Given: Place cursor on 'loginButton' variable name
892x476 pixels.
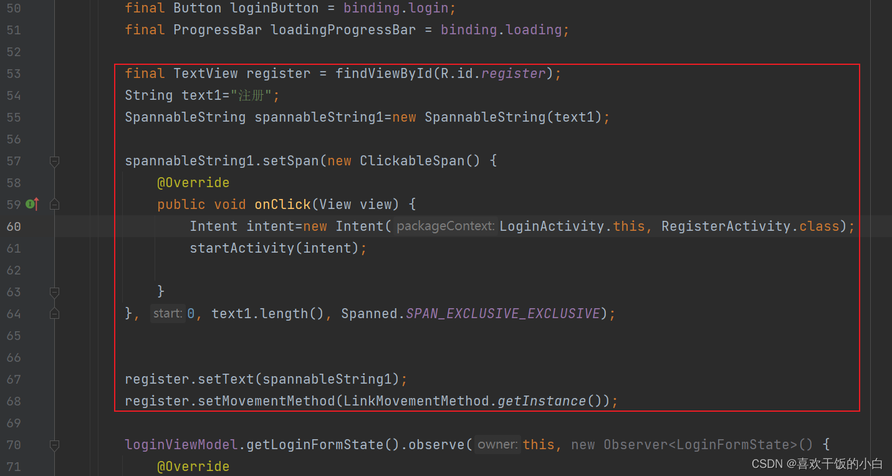Looking at the screenshot, I should coord(274,8).
